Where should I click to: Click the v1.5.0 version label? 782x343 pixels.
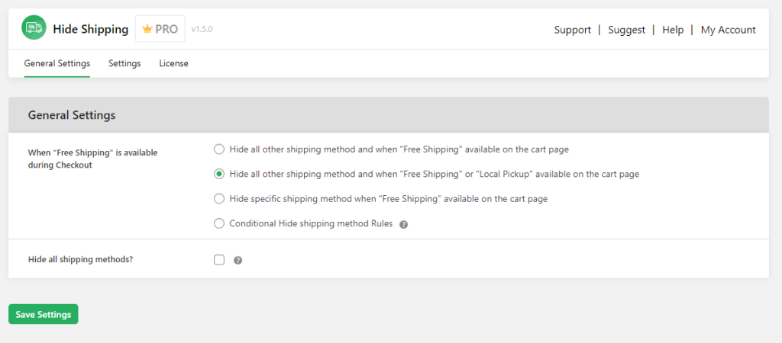[x=202, y=30]
